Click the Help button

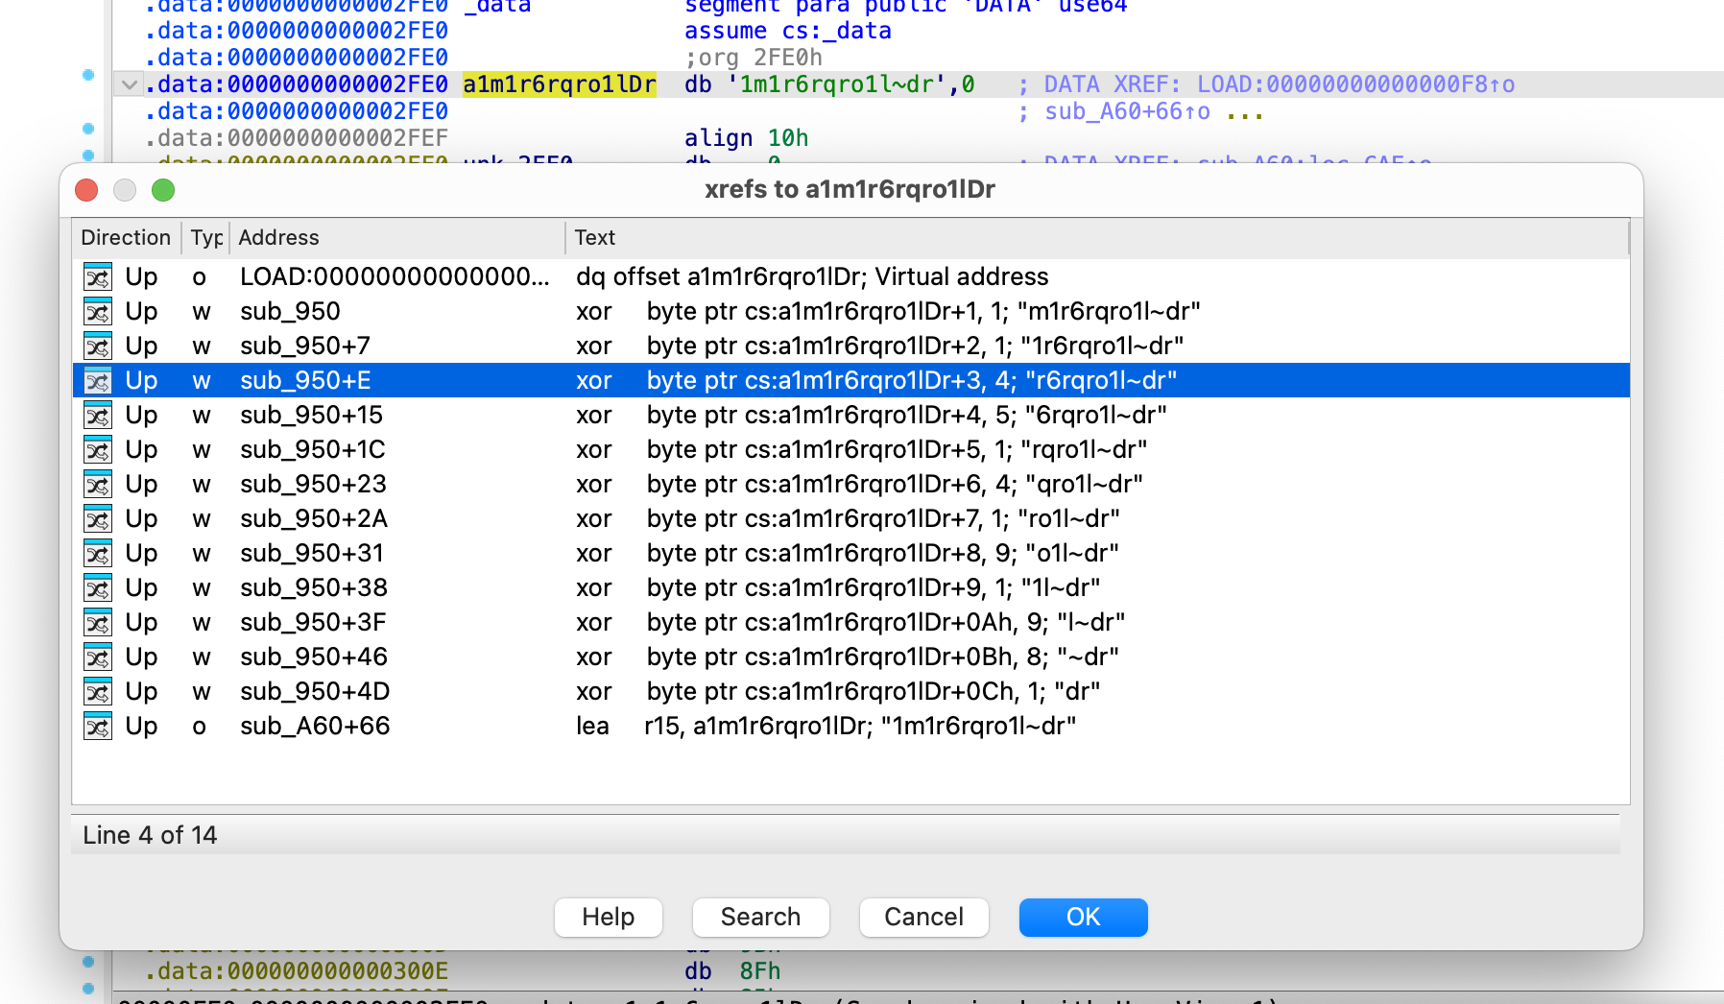[x=608, y=918]
